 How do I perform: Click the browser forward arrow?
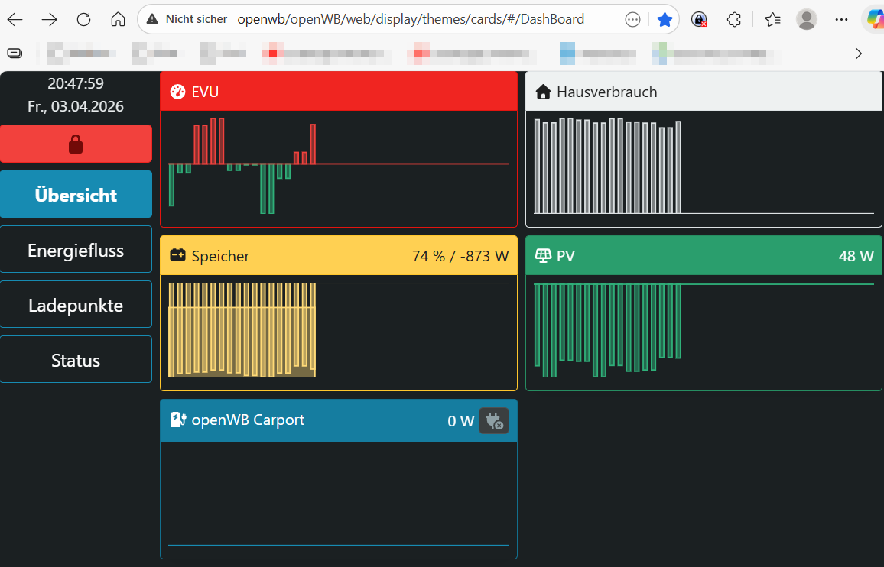coord(50,20)
